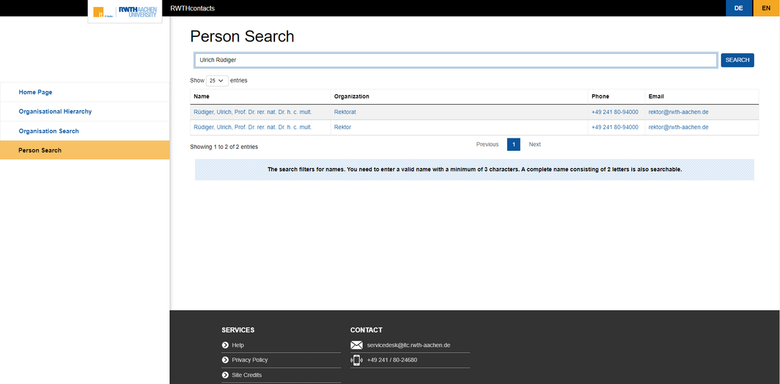Open Organisational Hierarchy in the sidebar

click(84, 112)
